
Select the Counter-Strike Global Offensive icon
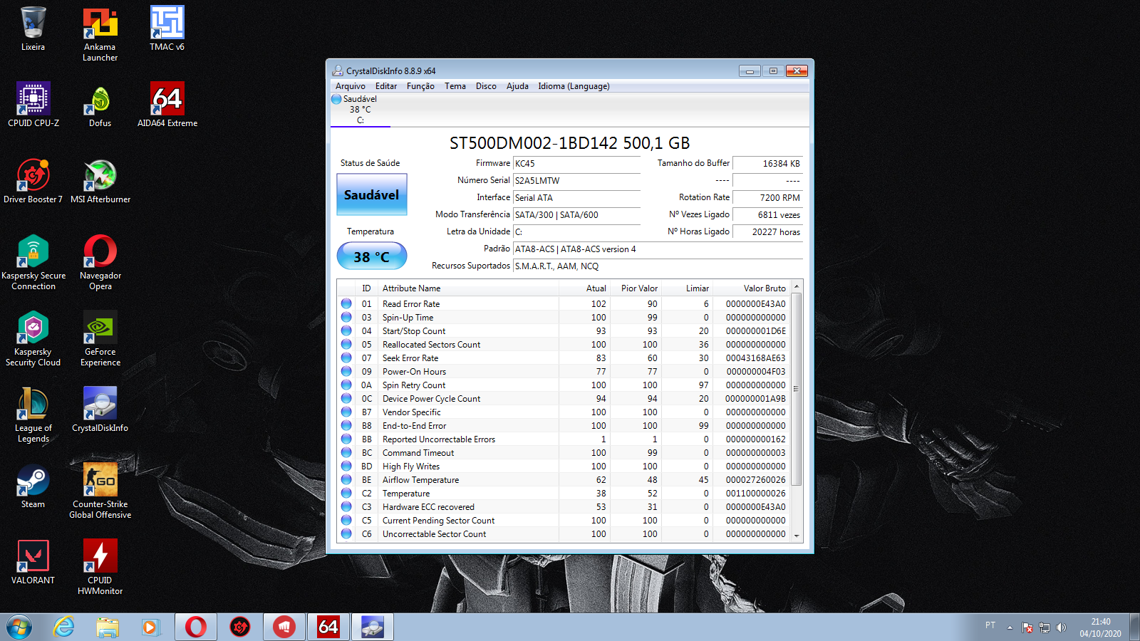point(100,491)
